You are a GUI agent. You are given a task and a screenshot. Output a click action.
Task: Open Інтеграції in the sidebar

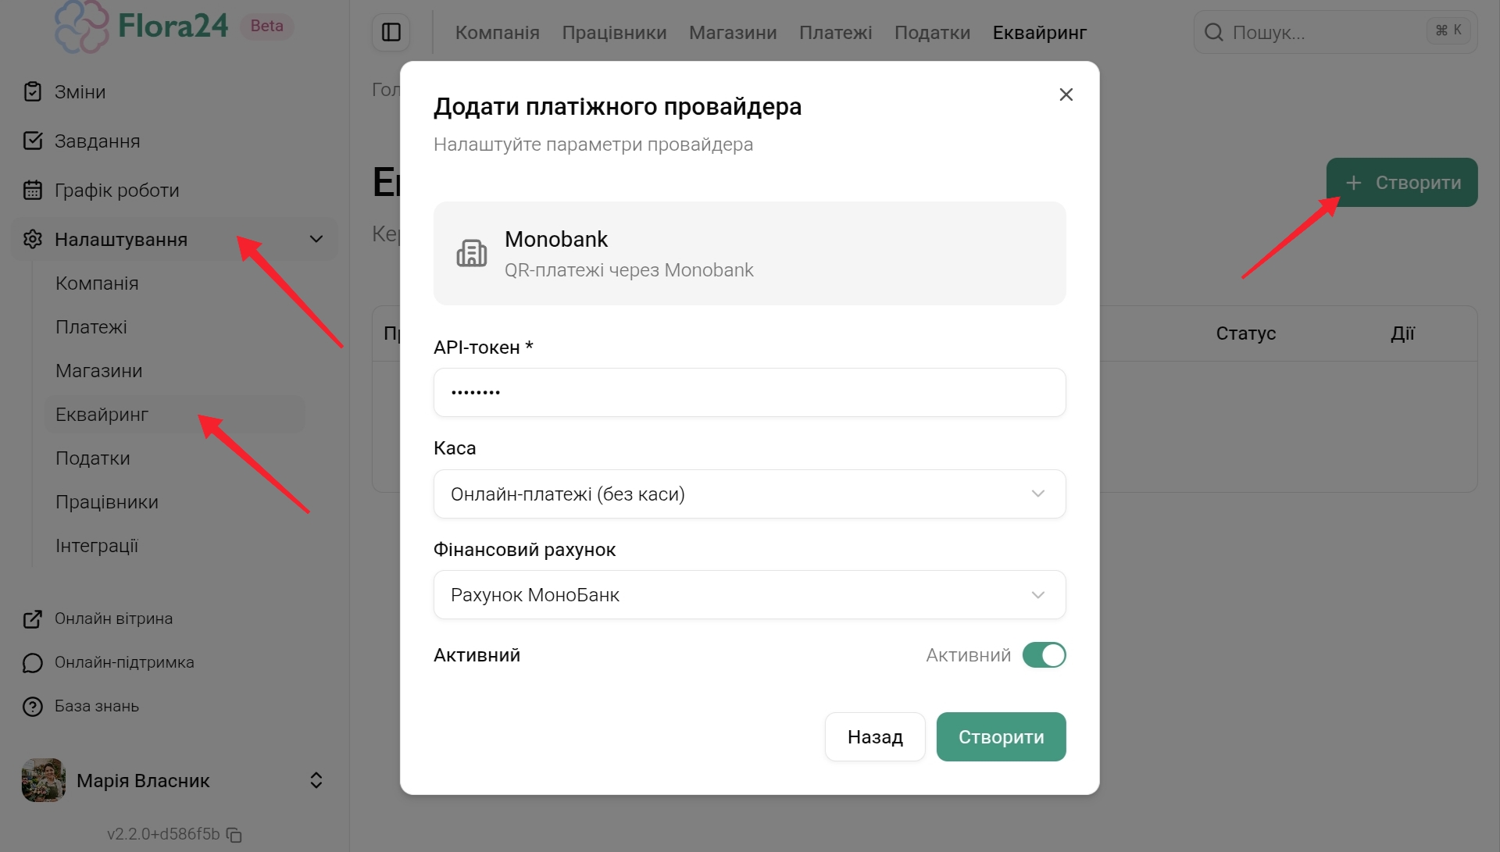[x=97, y=546]
